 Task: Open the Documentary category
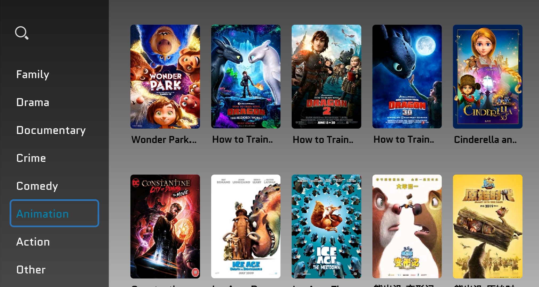[x=51, y=130]
